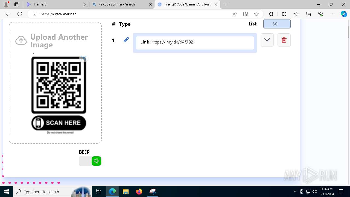This screenshot has height=197, width=350.
Task: Close the qr code scanner Search tab
Action: [150, 4]
